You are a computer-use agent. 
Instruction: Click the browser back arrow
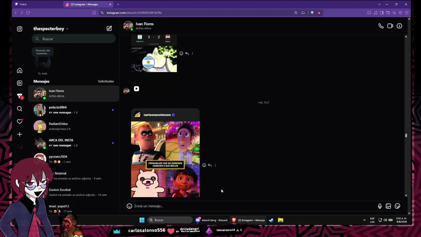[x=15, y=13]
